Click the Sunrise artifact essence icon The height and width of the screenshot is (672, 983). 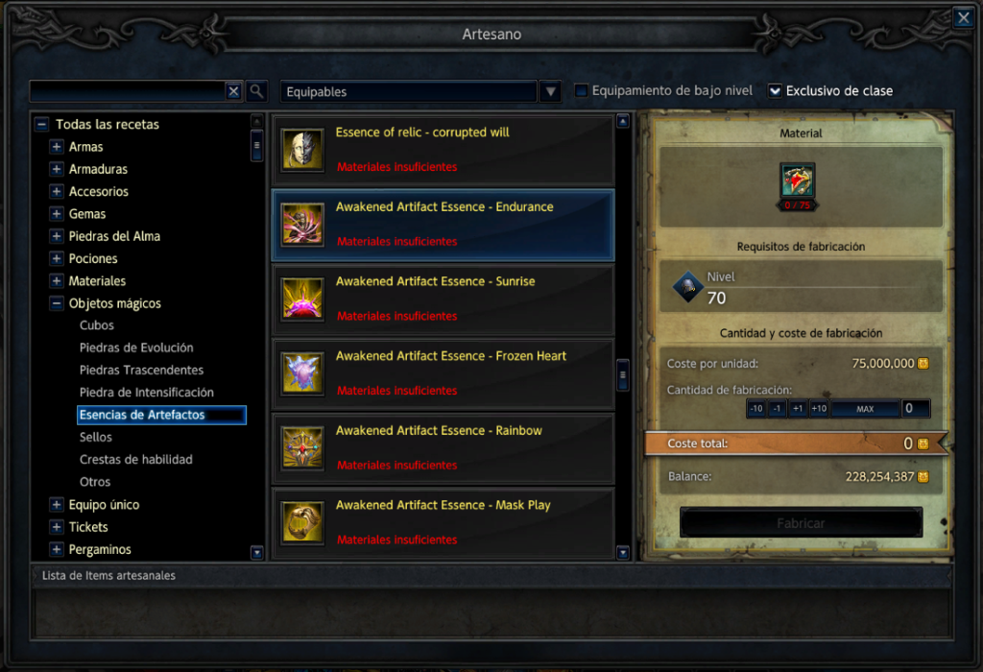pyautogui.click(x=302, y=299)
